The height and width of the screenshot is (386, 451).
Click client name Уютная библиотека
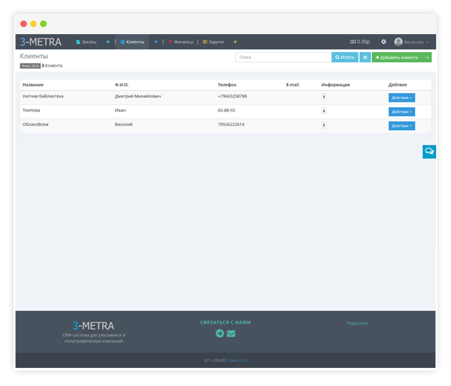pyautogui.click(x=43, y=96)
